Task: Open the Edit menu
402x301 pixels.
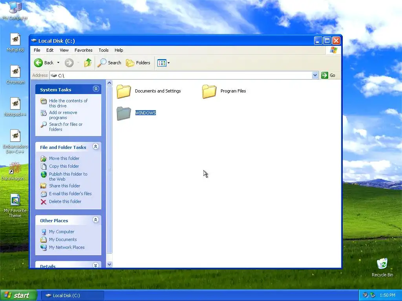Action: pyautogui.click(x=50, y=50)
